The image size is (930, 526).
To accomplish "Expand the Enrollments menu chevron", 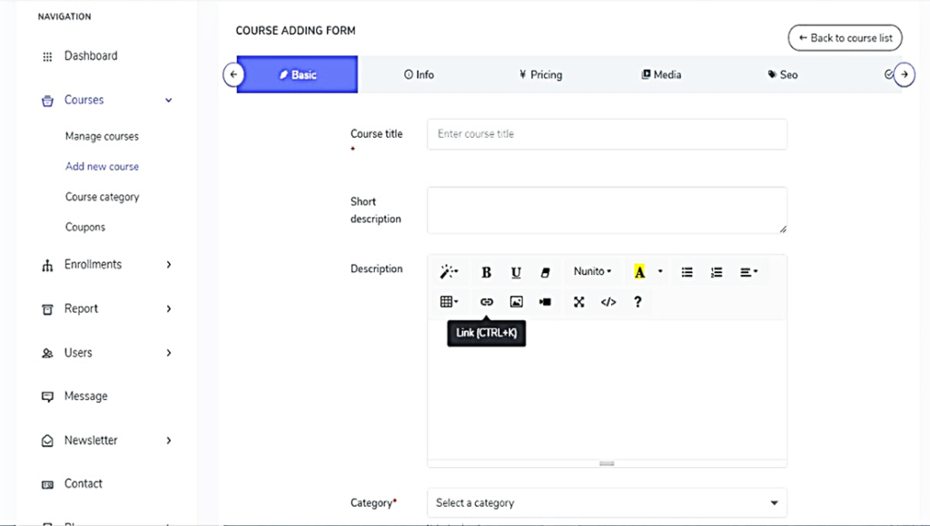I will click(168, 264).
